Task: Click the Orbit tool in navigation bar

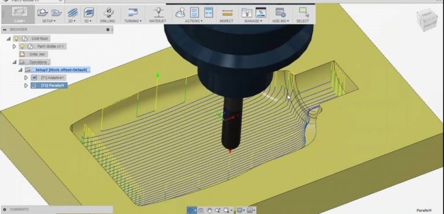Action: pyautogui.click(x=191, y=211)
